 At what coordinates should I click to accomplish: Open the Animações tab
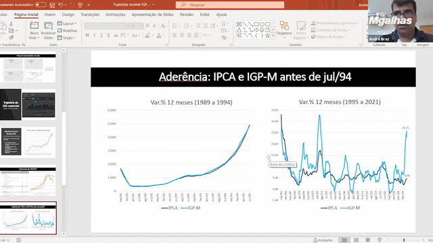[x=116, y=15]
